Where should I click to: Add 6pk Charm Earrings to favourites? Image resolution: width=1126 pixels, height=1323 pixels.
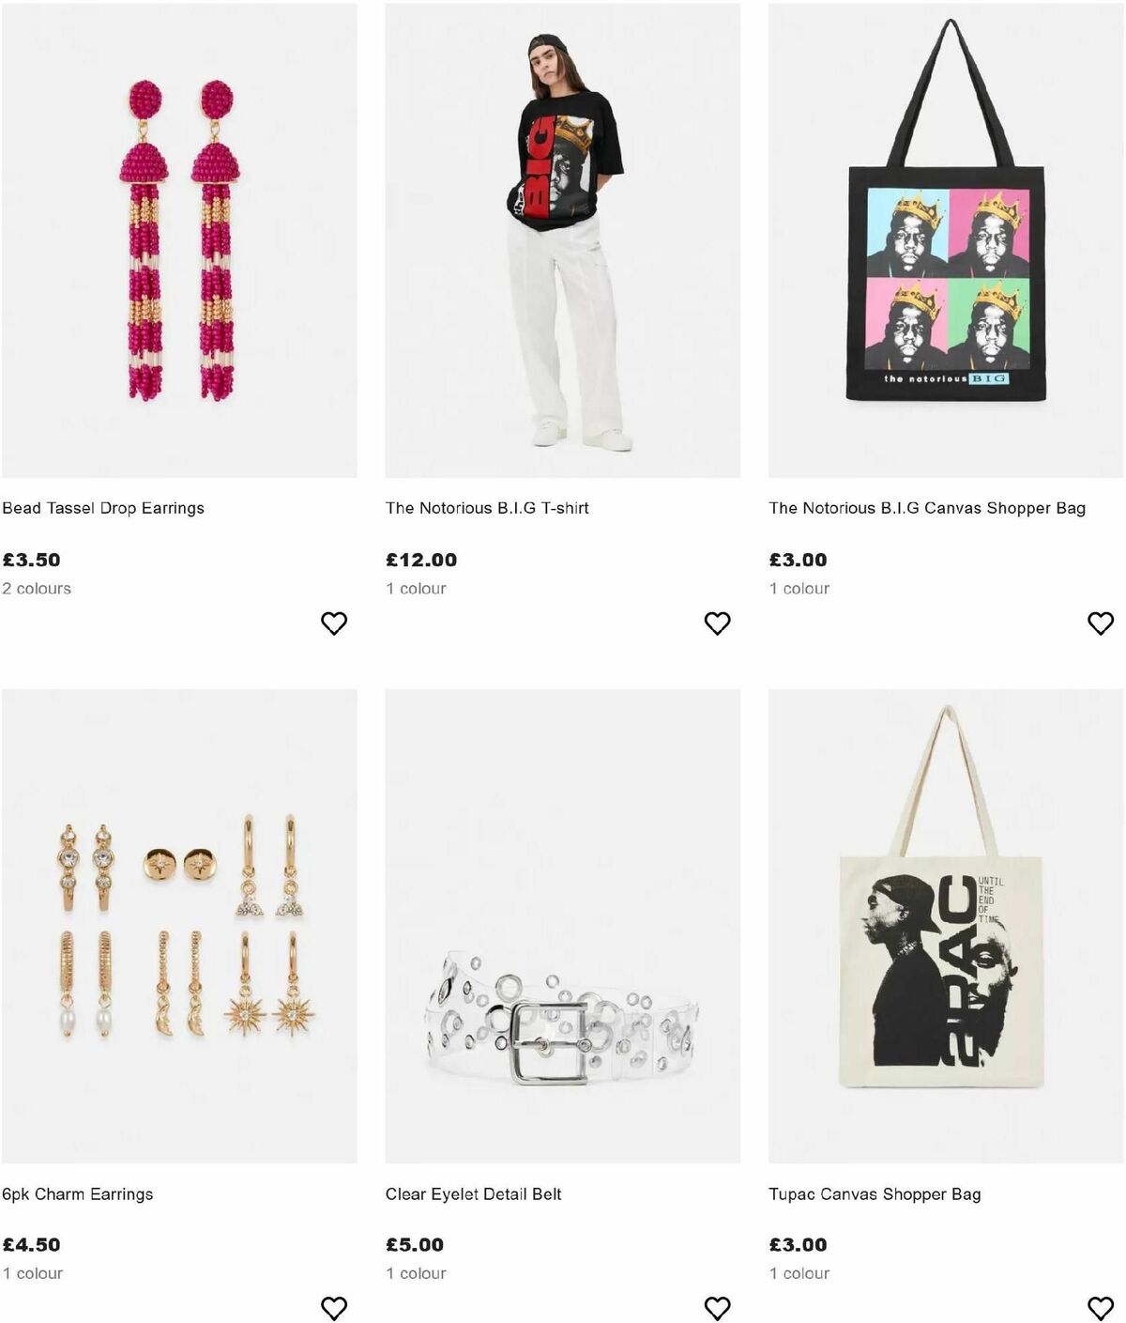333,1306
